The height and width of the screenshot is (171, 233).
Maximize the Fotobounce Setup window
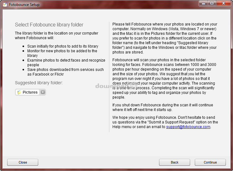212,3
